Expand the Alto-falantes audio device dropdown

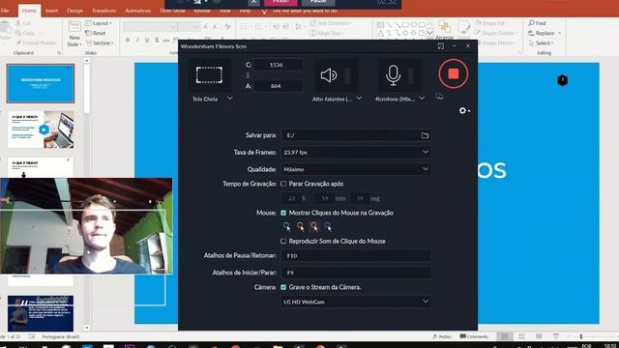pos(359,99)
